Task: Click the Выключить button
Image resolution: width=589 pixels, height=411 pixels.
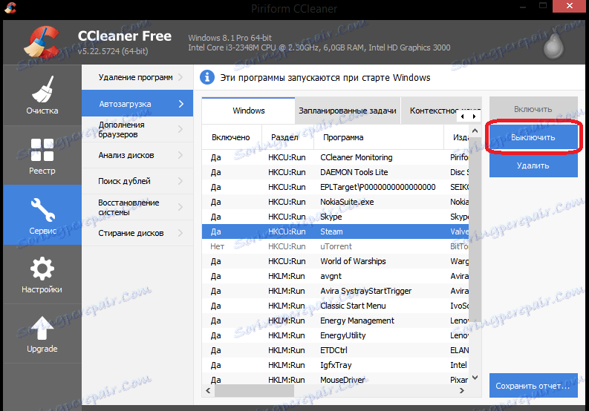Action: click(x=533, y=137)
